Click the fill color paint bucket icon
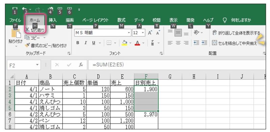This screenshot has width=270, height=132. pyautogui.click(x=125, y=43)
